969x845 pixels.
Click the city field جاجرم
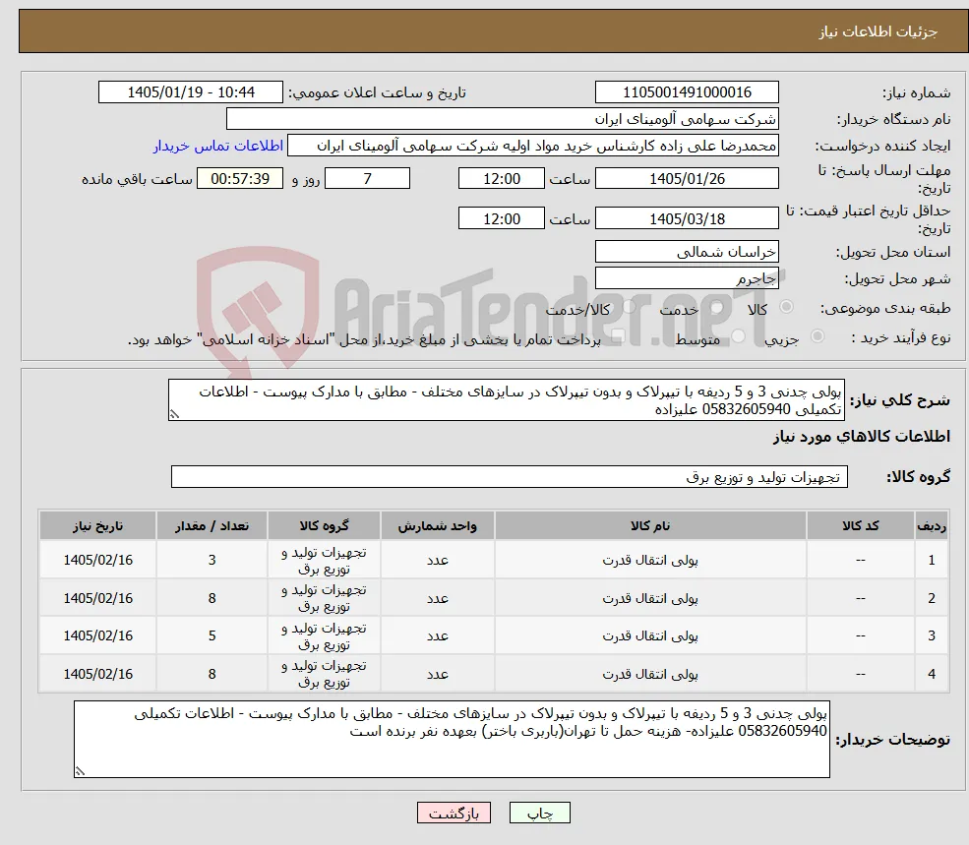(687, 278)
